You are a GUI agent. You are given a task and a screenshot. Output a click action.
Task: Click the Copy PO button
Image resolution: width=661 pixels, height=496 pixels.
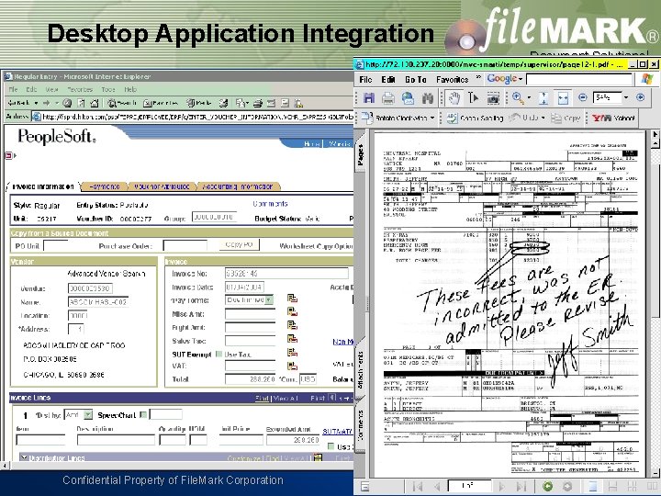click(x=239, y=244)
